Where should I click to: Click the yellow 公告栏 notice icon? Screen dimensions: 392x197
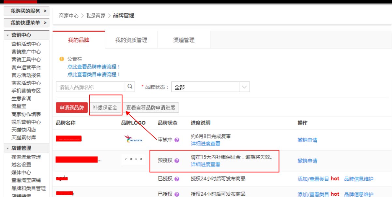pos(61,59)
